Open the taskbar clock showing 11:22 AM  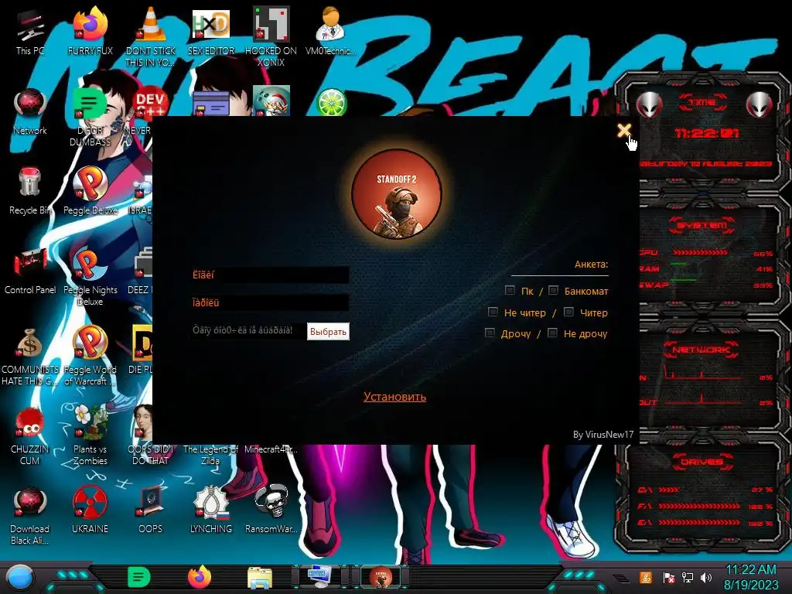click(751, 577)
